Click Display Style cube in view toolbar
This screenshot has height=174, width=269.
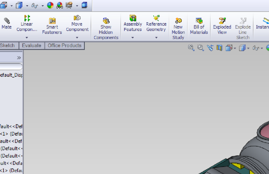tap(242, 48)
